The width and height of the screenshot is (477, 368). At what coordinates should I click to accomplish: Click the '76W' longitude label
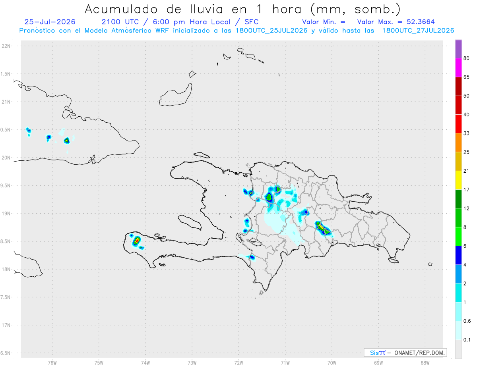(52, 362)
